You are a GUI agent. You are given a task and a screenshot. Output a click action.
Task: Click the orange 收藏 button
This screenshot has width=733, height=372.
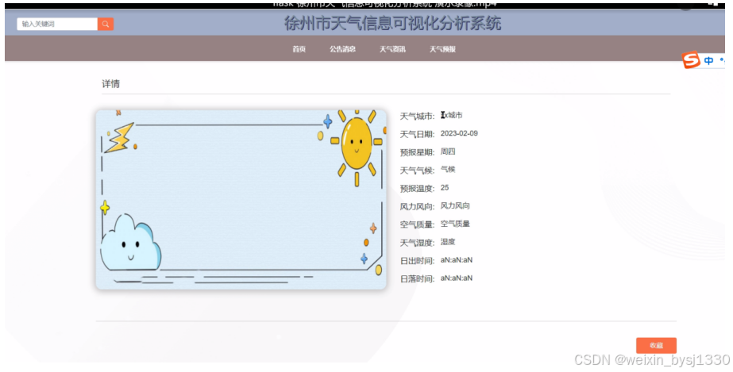[656, 345]
